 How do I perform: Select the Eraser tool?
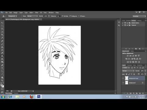(x=2, y=53)
